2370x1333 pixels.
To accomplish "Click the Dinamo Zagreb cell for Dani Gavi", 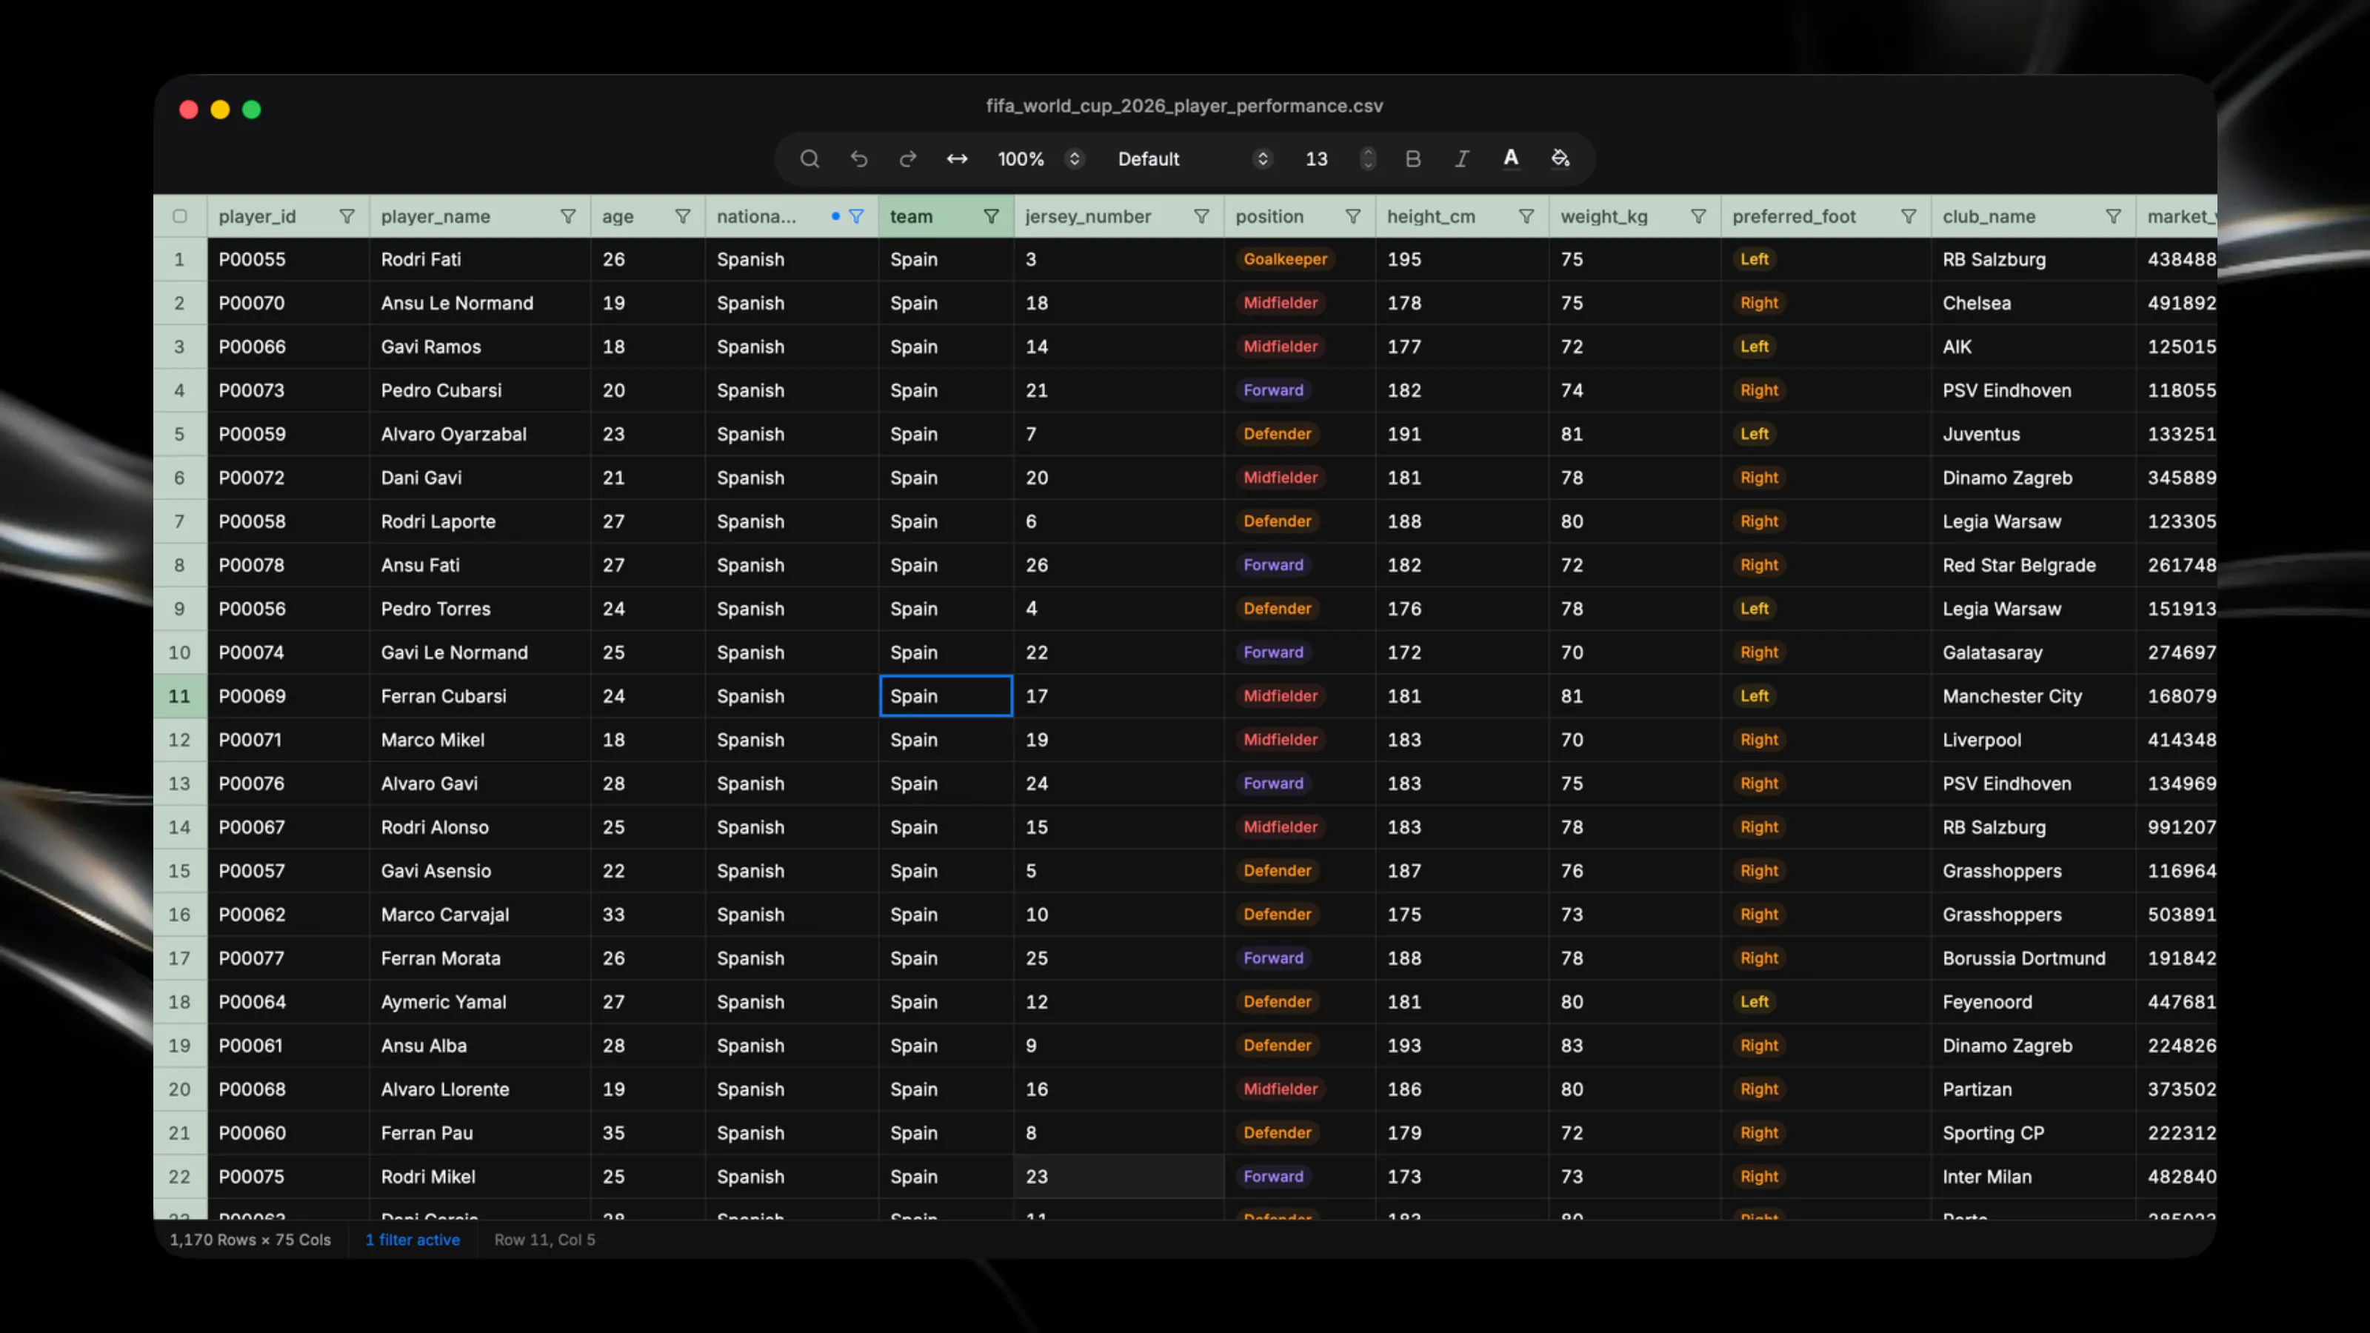I will 2033,478.
